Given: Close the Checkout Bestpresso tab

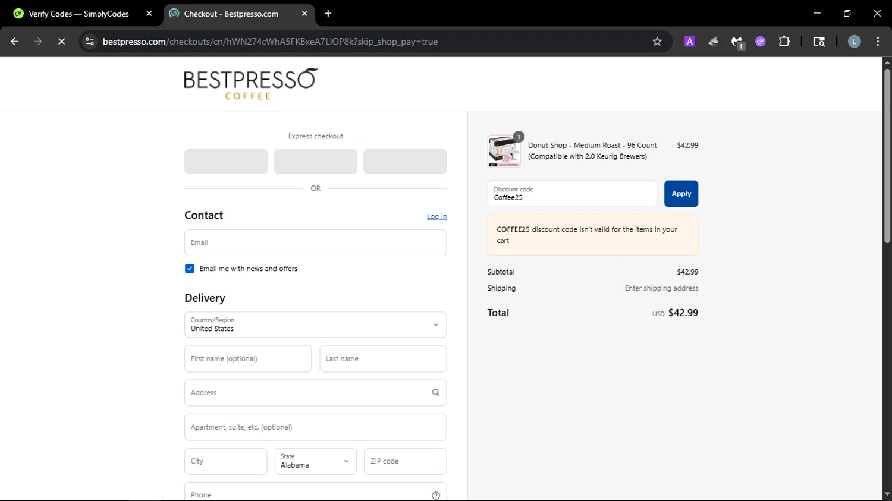Looking at the screenshot, I should pyautogui.click(x=304, y=14).
